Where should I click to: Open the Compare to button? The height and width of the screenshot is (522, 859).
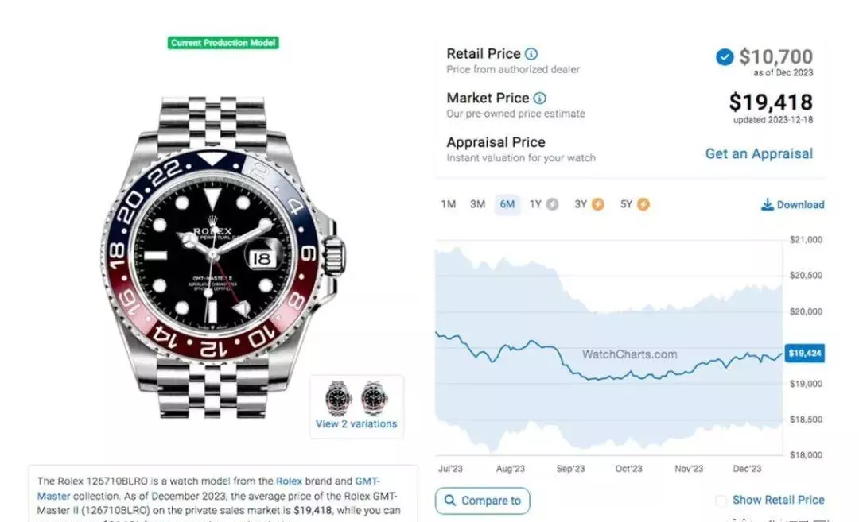pos(483,501)
